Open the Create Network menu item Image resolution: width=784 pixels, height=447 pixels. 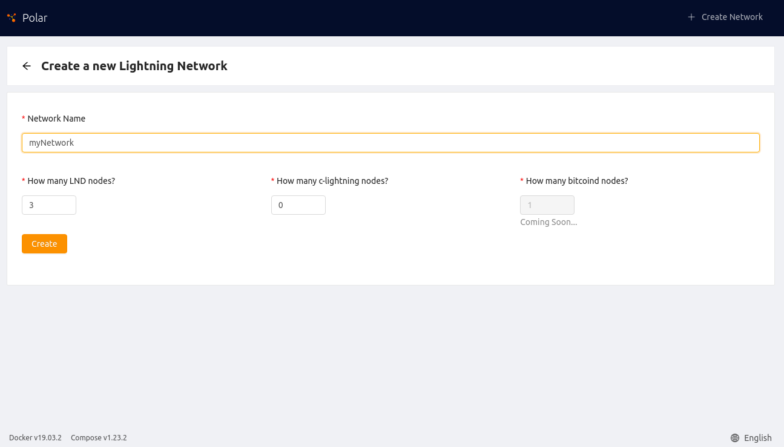coord(725,17)
